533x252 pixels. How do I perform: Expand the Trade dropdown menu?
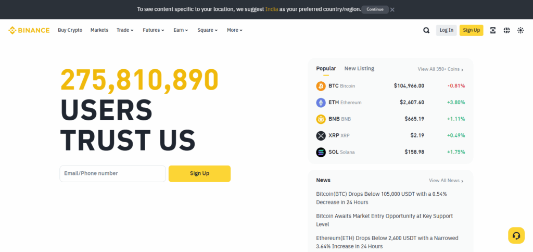[125, 30]
